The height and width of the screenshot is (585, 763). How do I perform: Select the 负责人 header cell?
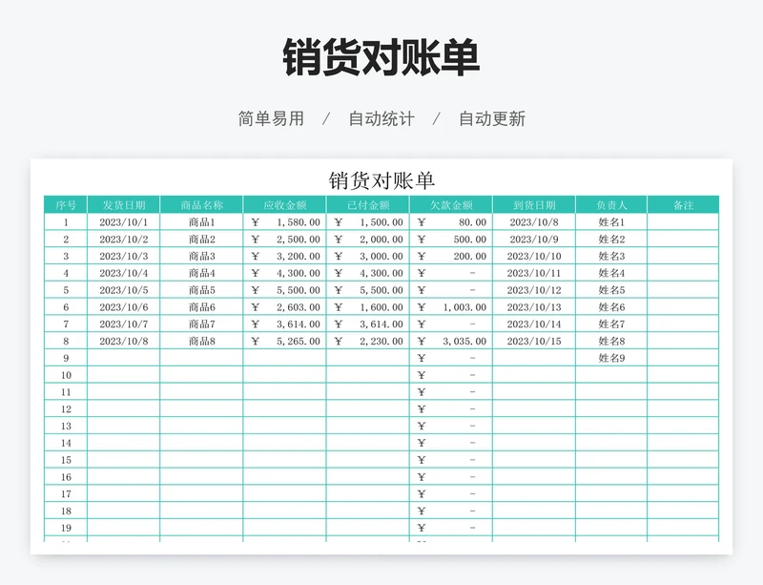click(x=611, y=205)
